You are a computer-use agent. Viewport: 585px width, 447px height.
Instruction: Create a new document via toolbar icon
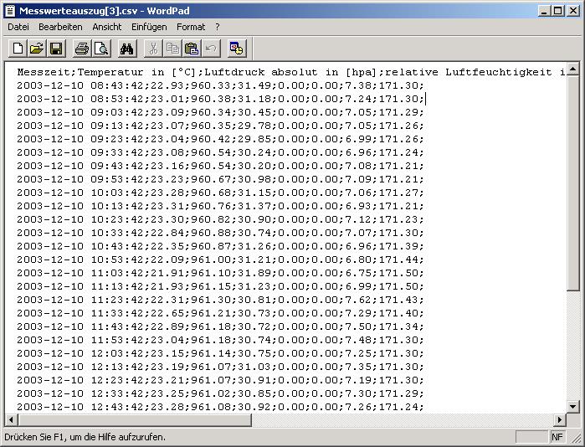click(x=18, y=49)
